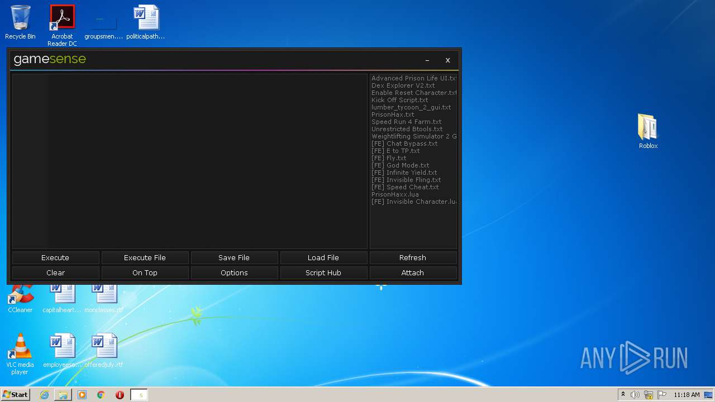Image resolution: width=715 pixels, height=402 pixels.
Task: Select the offeredjuly.rtf document icon
Action: click(x=104, y=351)
